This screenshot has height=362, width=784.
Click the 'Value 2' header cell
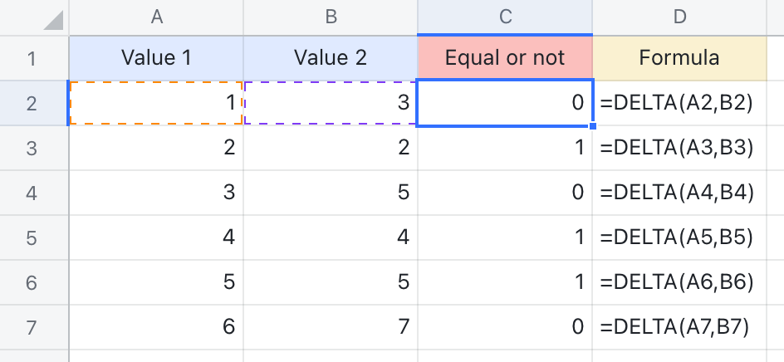point(331,58)
